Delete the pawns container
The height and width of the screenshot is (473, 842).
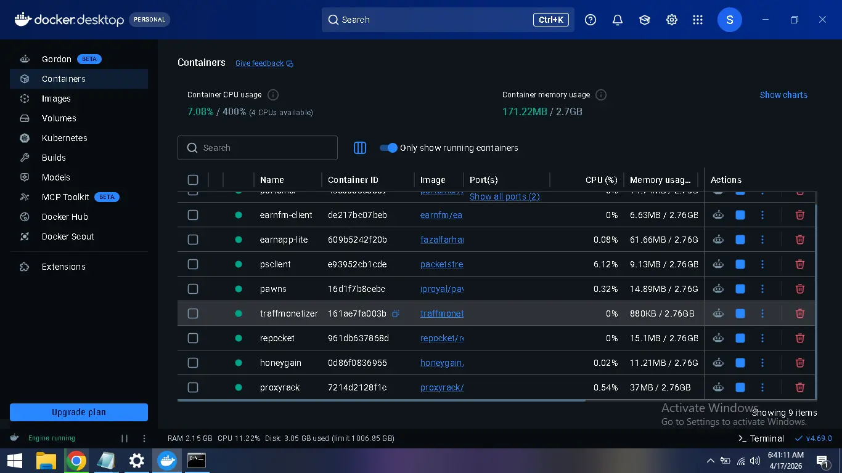pos(800,289)
